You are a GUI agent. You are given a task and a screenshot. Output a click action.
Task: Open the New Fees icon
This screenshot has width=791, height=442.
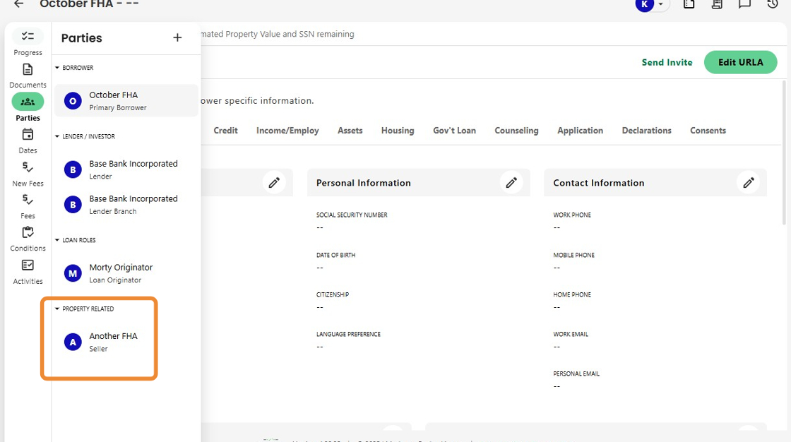pos(28,168)
